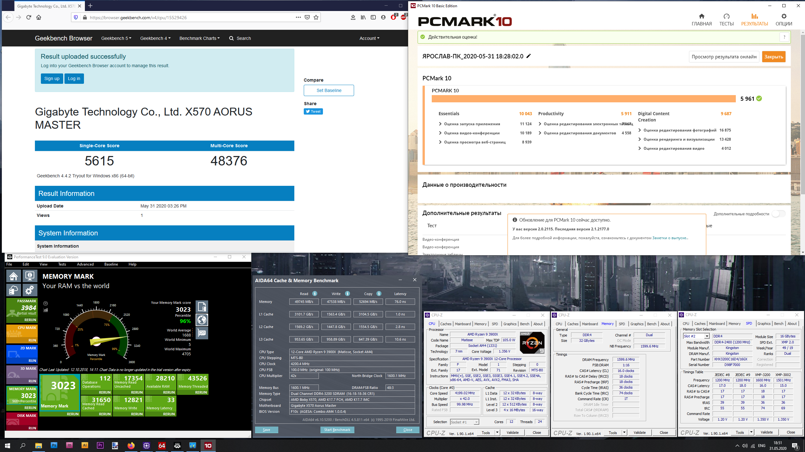Open Firefox account icon
Screen dimensions: 805x452
pos(383,17)
